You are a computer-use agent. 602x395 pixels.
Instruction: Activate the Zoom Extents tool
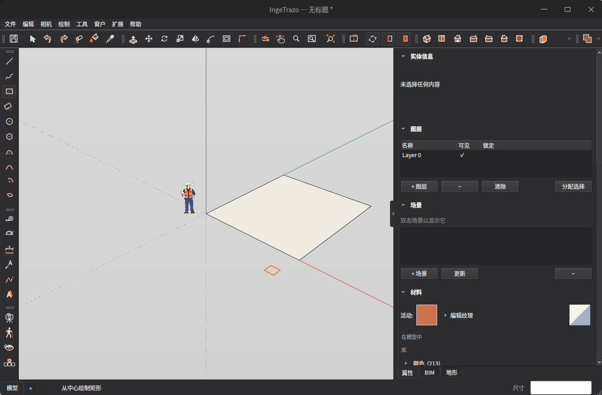[331, 39]
